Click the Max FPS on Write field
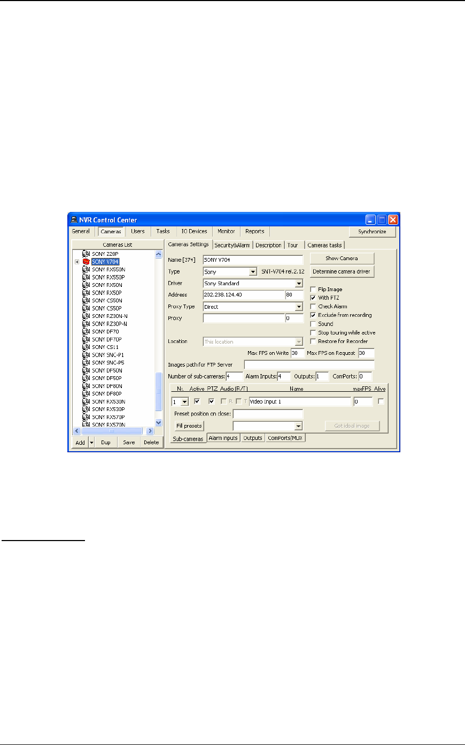Image resolution: width=465 pixels, height=745 pixels. [297, 353]
